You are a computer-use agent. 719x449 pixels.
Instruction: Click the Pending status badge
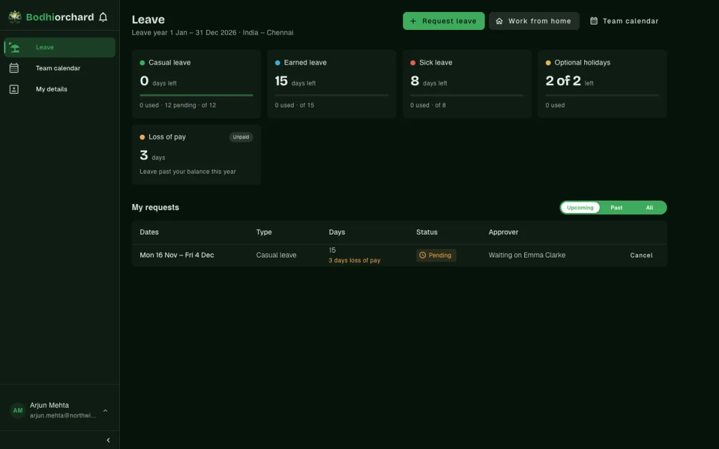436,256
